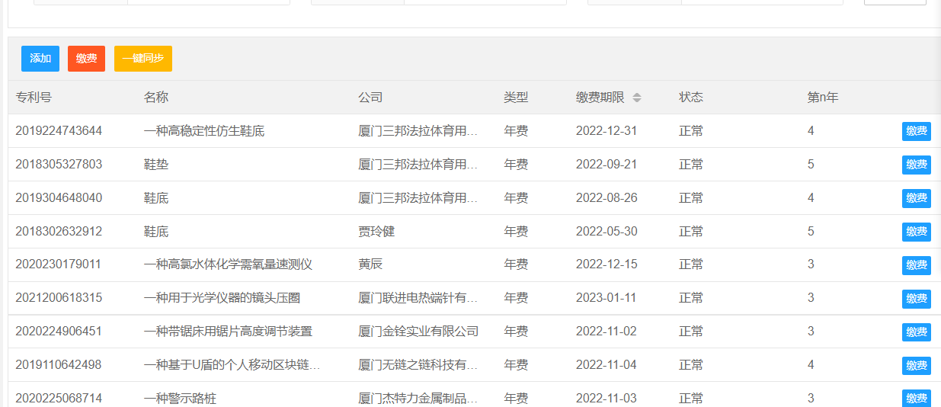The image size is (941, 407).
Task: Click 缴费 in the 2018305327803 row
Action: pos(917,165)
